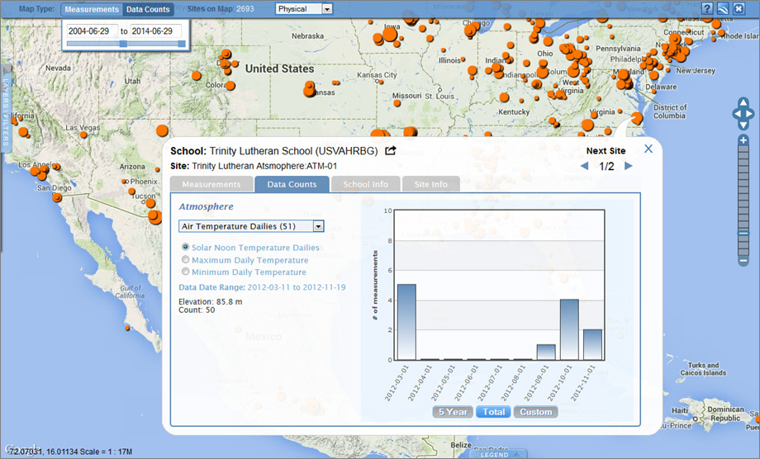Viewport: 760px width, 459px height.
Task: Click the right handle of the date range slider
Action: 182,44
